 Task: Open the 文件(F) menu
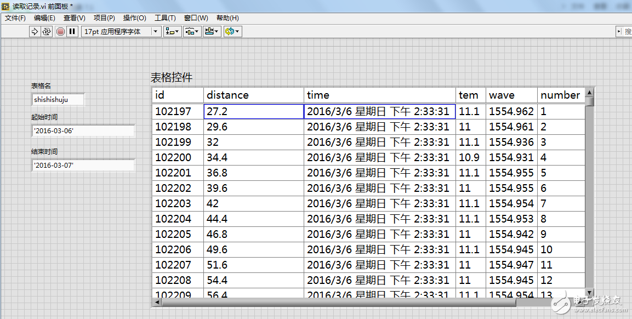pos(15,18)
